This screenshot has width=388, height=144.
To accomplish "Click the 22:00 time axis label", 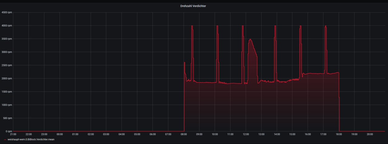I will [x=29, y=134].
